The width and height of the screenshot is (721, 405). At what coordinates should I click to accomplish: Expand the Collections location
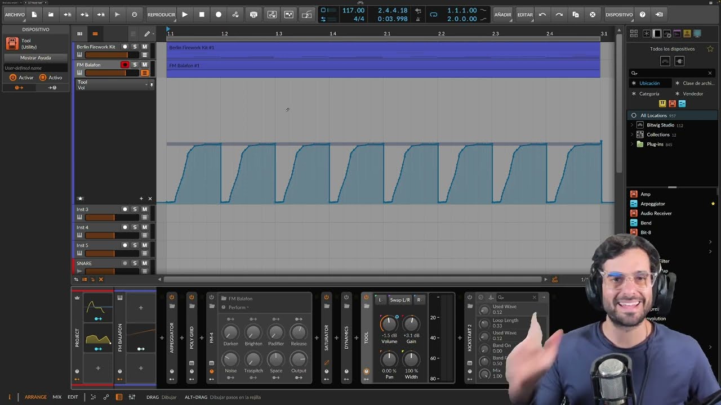coord(631,134)
